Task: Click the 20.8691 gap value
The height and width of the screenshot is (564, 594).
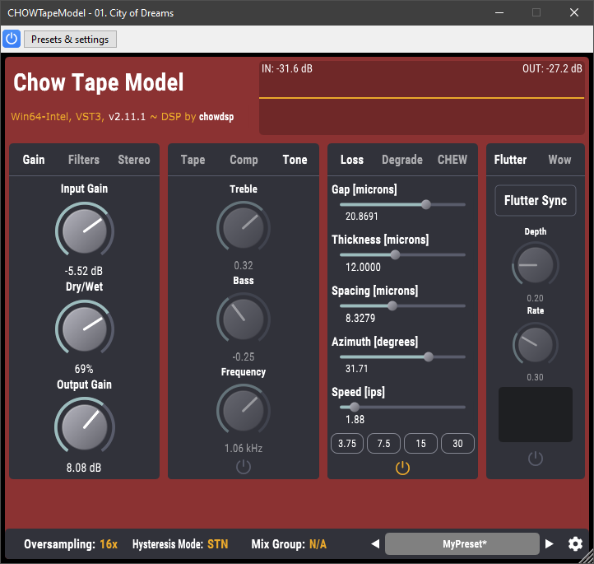Action: point(362,217)
